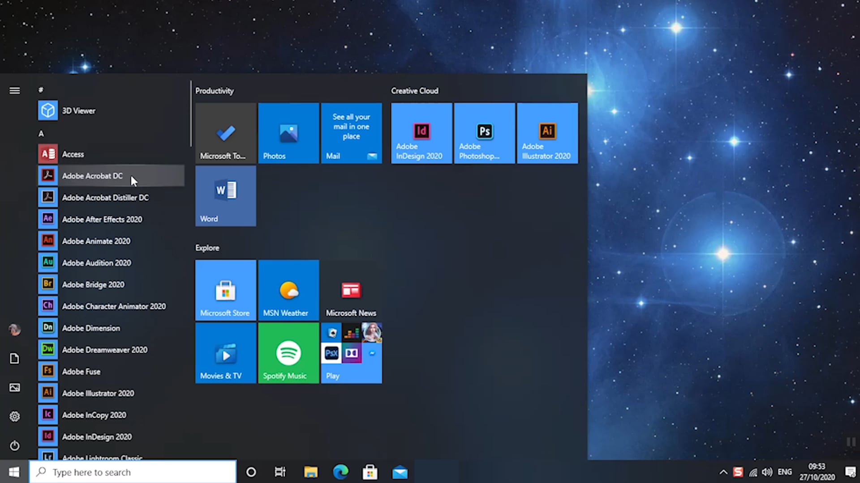Image resolution: width=860 pixels, height=483 pixels.
Task: Launch Adobe Illustrator 2020 from Creative Cloud tiles
Action: [547, 133]
